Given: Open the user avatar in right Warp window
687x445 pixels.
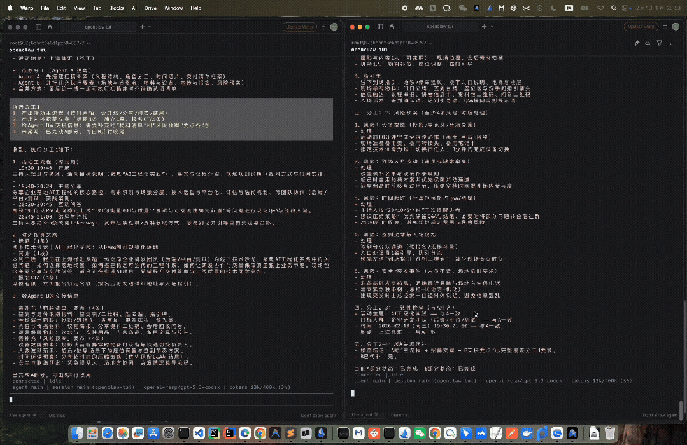Looking at the screenshot, I should tap(676, 27).
